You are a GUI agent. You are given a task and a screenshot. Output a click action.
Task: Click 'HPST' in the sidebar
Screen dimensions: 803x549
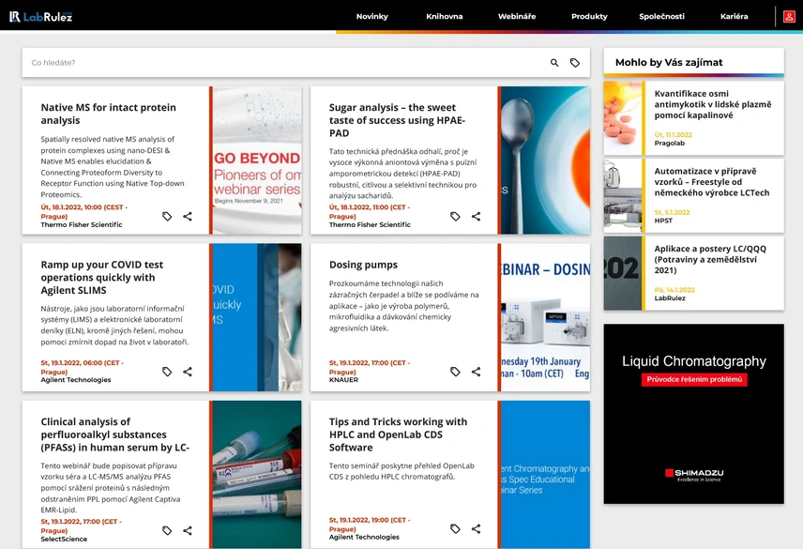pos(663,221)
